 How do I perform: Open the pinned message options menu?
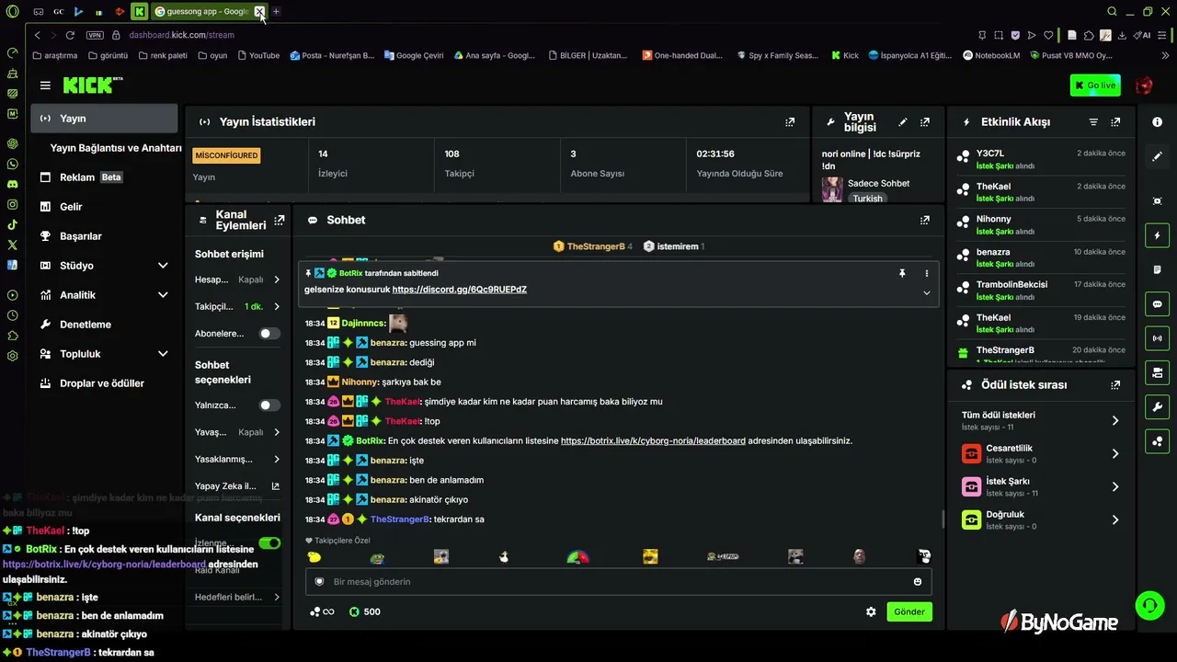click(926, 273)
